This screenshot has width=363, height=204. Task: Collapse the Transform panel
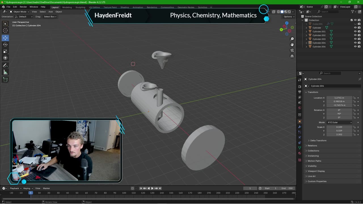click(313, 92)
